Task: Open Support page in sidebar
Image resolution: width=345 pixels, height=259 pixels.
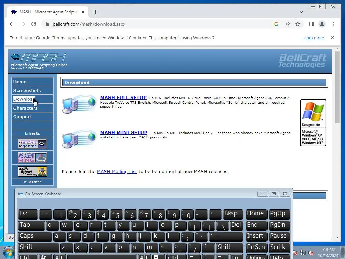Action: 32,117
